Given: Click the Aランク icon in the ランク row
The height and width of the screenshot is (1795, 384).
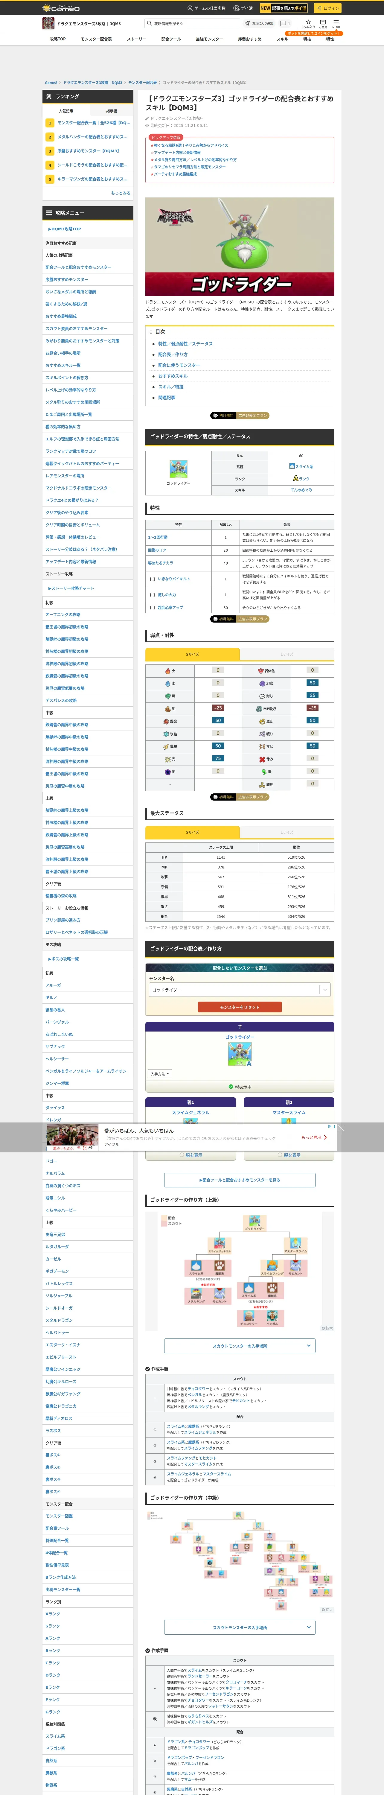Looking at the screenshot, I should coord(295,479).
